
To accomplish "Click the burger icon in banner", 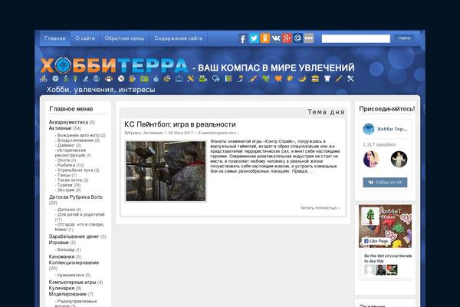I will point(315,79).
